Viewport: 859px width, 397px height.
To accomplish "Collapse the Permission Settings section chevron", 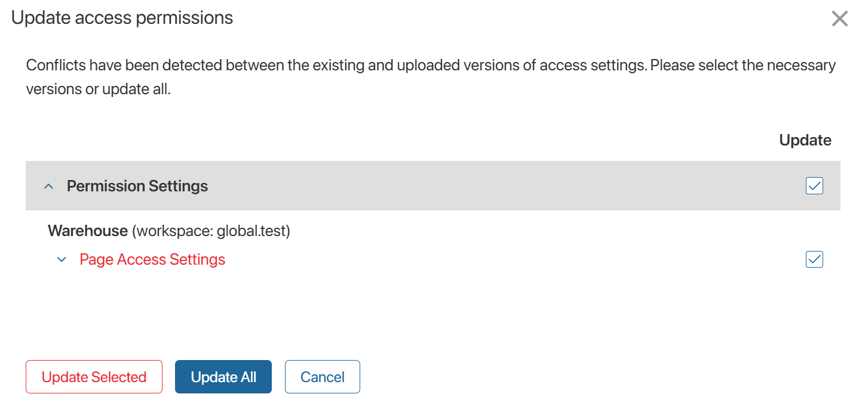I will 49,187.
